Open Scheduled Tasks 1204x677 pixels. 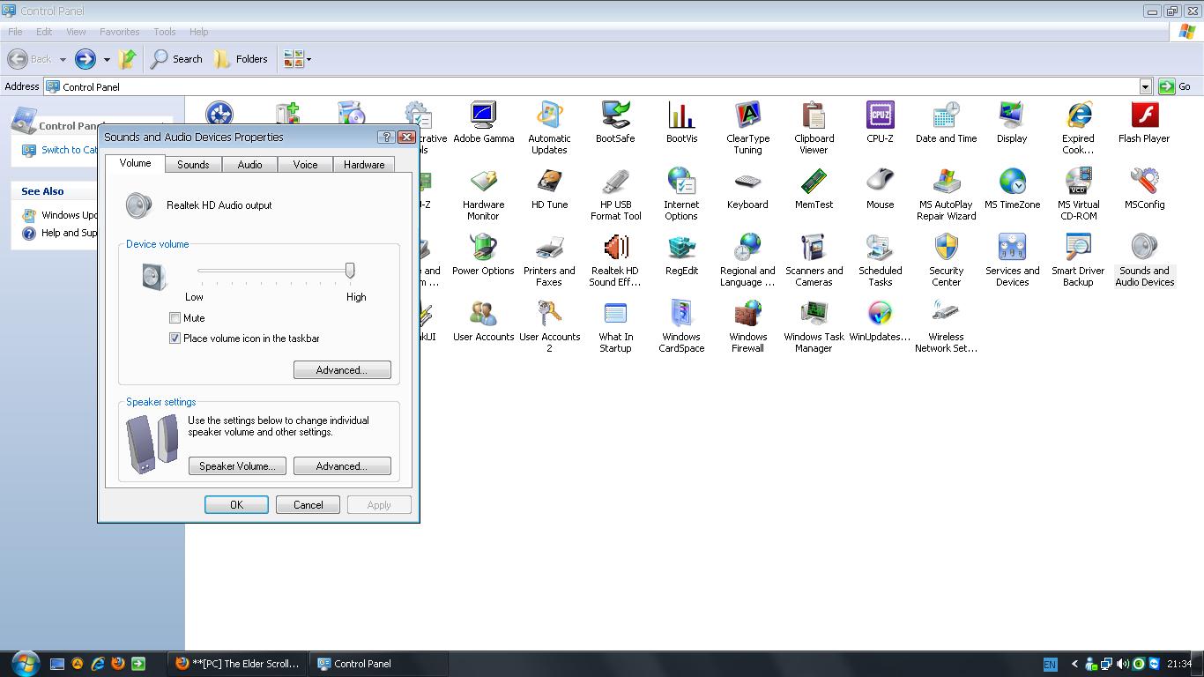[880, 260]
